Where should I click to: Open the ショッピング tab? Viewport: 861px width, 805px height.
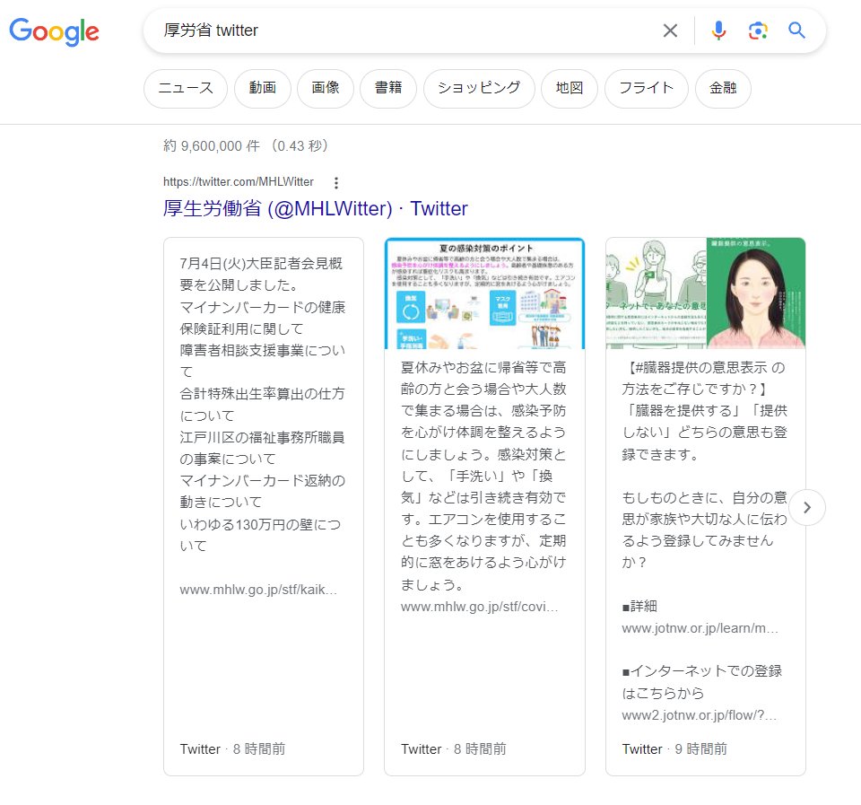pos(479,88)
